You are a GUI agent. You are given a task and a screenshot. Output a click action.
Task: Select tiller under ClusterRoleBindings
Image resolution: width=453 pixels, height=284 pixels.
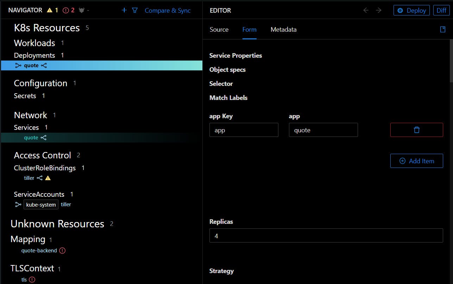29,178
